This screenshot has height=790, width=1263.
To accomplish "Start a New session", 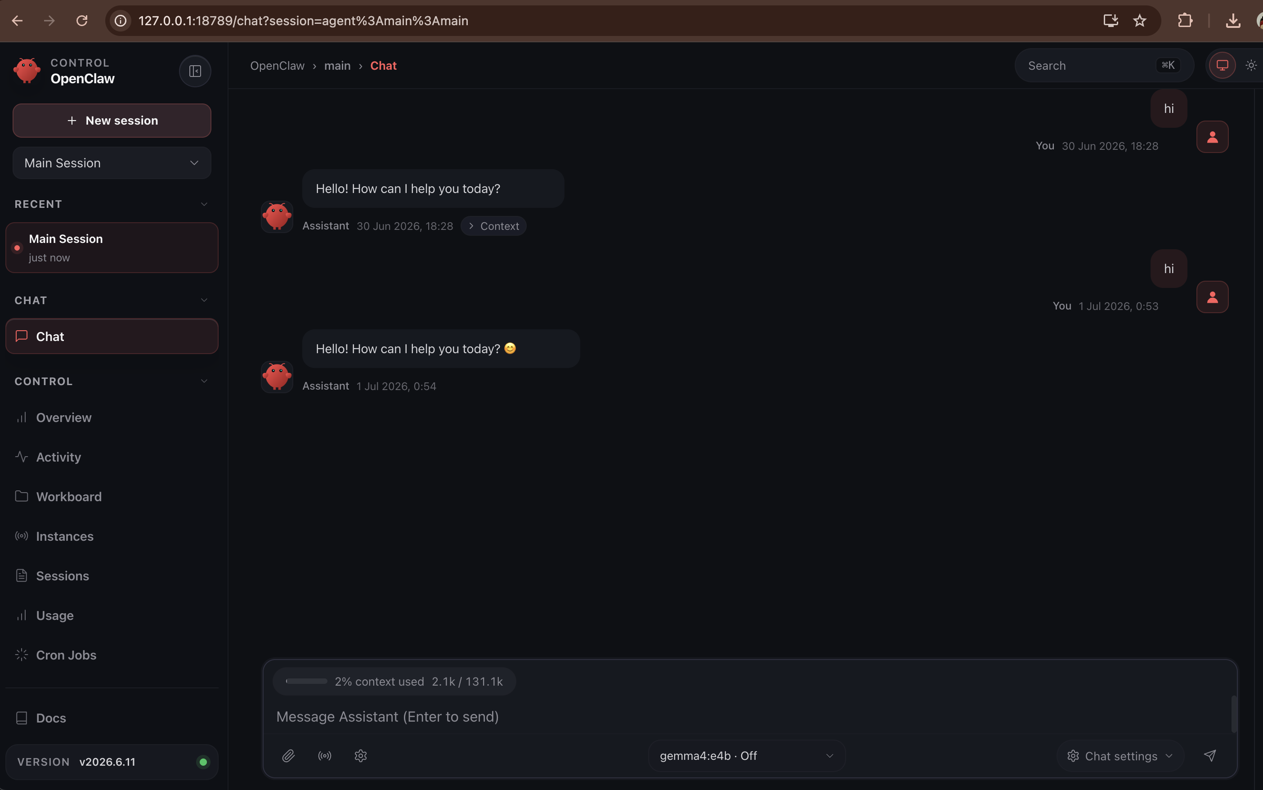I will [112, 121].
